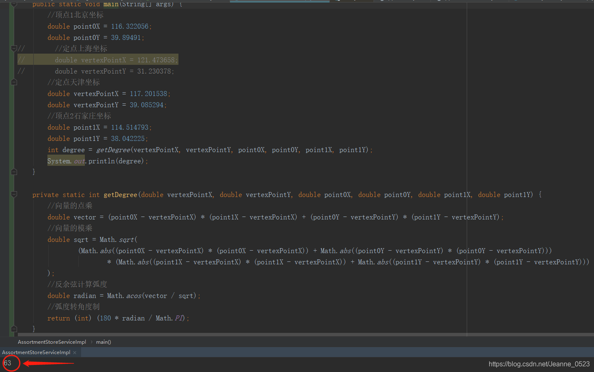The width and height of the screenshot is (594, 372).
Task: Click fold end marker beside 定点天津坐标 comment
Action: coord(14,82)
